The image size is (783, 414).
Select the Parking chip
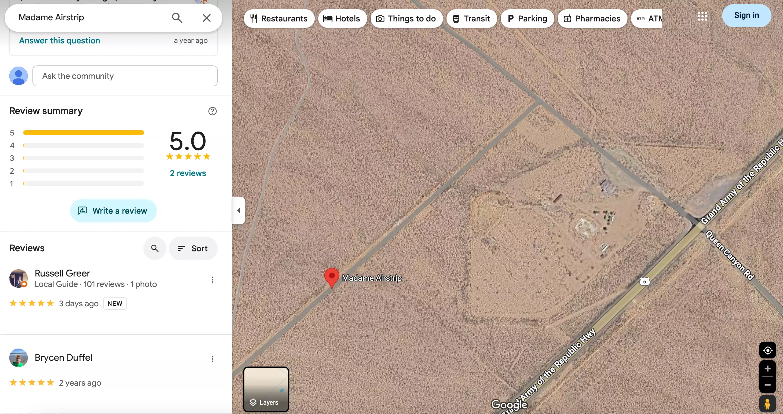point(527,19)
